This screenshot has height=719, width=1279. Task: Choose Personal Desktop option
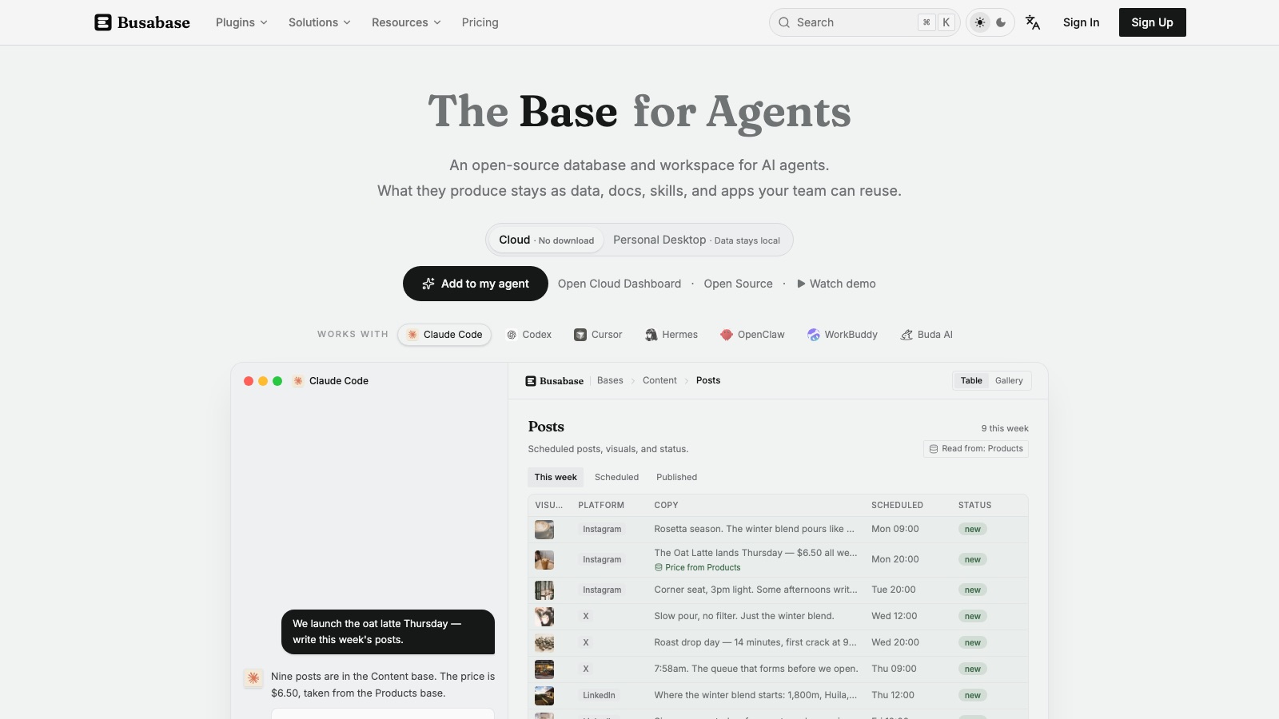[x=696, y=240]
